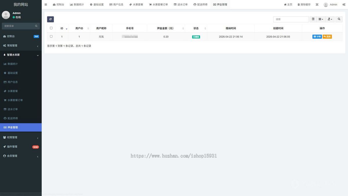Open 水票套餐订单 in the sidebar
Screen dimensions: 348x196
21,100
